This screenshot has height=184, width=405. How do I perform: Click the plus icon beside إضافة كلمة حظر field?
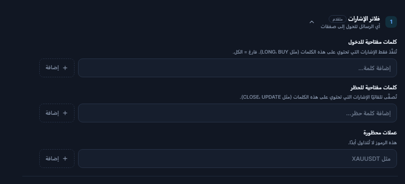click(x=65, y=113)
